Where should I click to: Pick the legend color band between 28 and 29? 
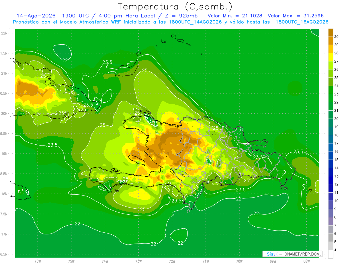coord(331,49)
